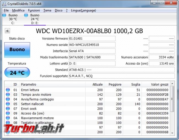This screenshot has width=179, height=140.
Task: Click the Soglia column header
Action: 132,84
